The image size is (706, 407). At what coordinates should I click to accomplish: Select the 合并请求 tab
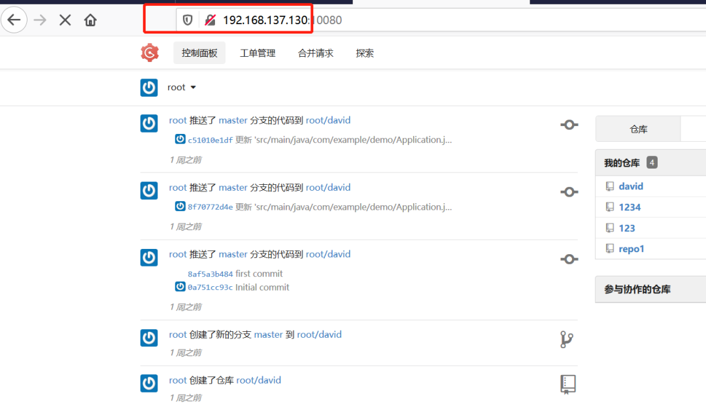coord(315,52)
